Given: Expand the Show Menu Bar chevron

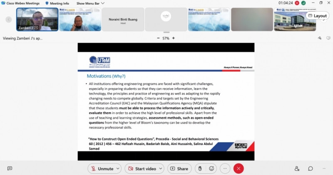Looking at the screenshot, I should point(103,3).
